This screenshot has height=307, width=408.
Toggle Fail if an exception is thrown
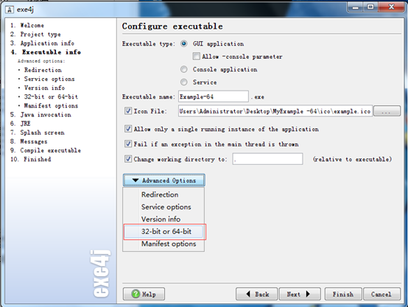[128, 144]
